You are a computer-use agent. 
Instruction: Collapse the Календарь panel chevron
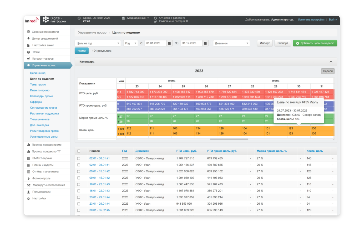pyautogui.click(x=331, y=62)
